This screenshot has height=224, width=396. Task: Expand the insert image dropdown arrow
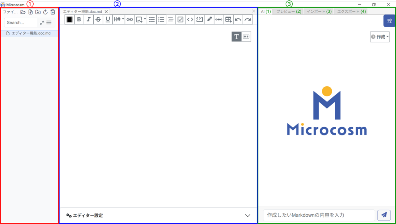point(145,19)
